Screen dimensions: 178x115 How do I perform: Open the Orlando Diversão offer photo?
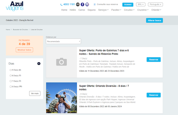[61, 98]
